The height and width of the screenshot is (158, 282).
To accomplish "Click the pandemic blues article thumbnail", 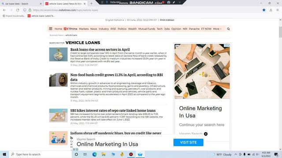I will pyautogui.click(x=58, y=138).
